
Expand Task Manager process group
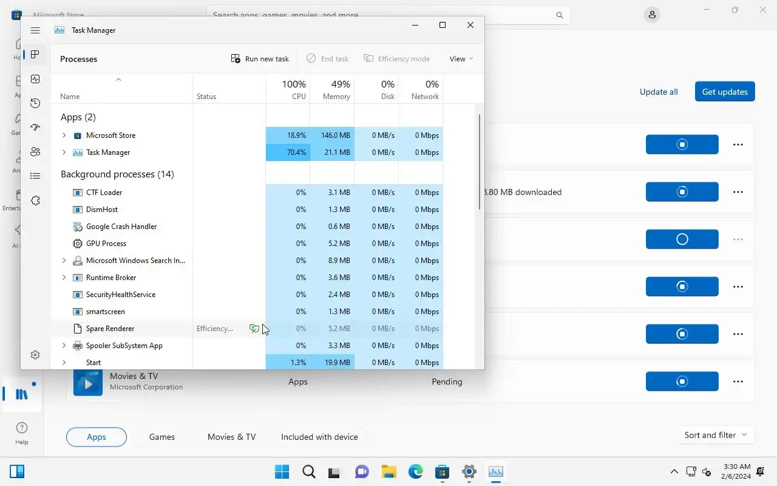click(64, 152)
